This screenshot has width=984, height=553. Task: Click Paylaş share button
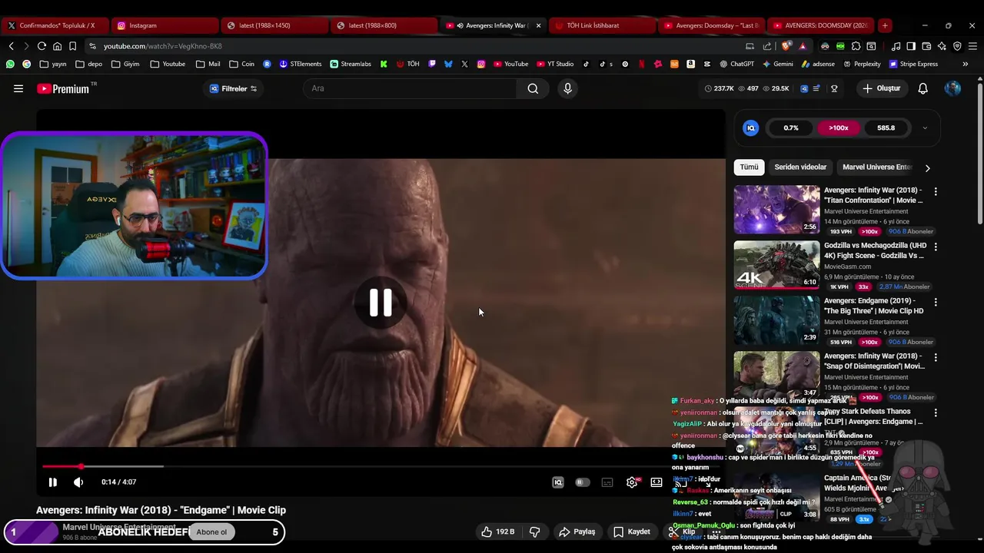pyautogui.click(x=577, y=531)
